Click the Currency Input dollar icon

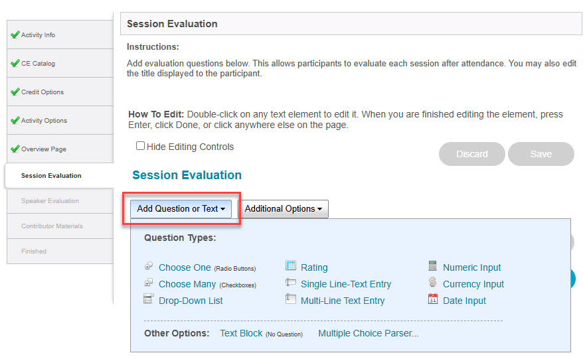(432, 282)
